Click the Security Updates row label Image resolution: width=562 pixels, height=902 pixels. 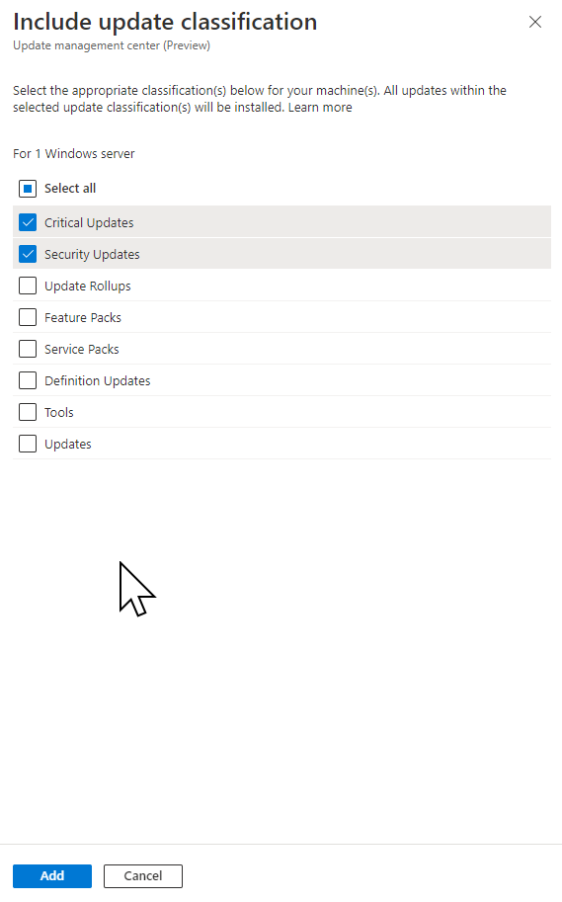(x=92, y=254)
